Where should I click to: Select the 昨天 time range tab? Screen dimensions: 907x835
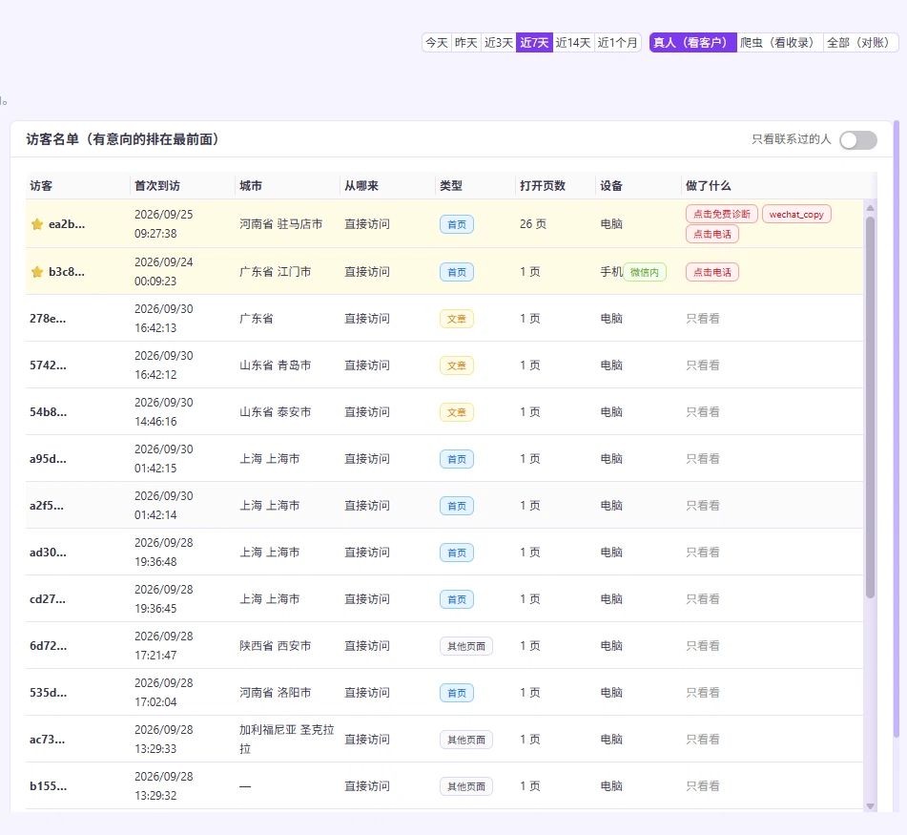(x=465, y=42)
